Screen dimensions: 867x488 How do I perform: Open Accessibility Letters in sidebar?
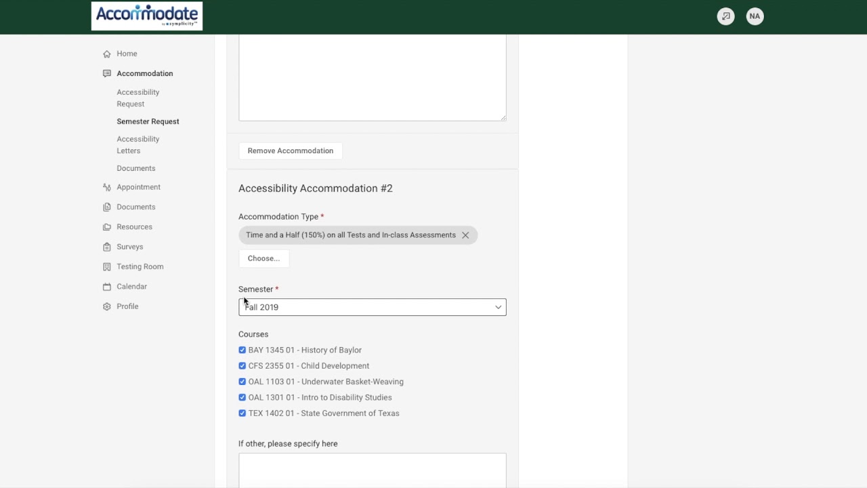[138, 144]
